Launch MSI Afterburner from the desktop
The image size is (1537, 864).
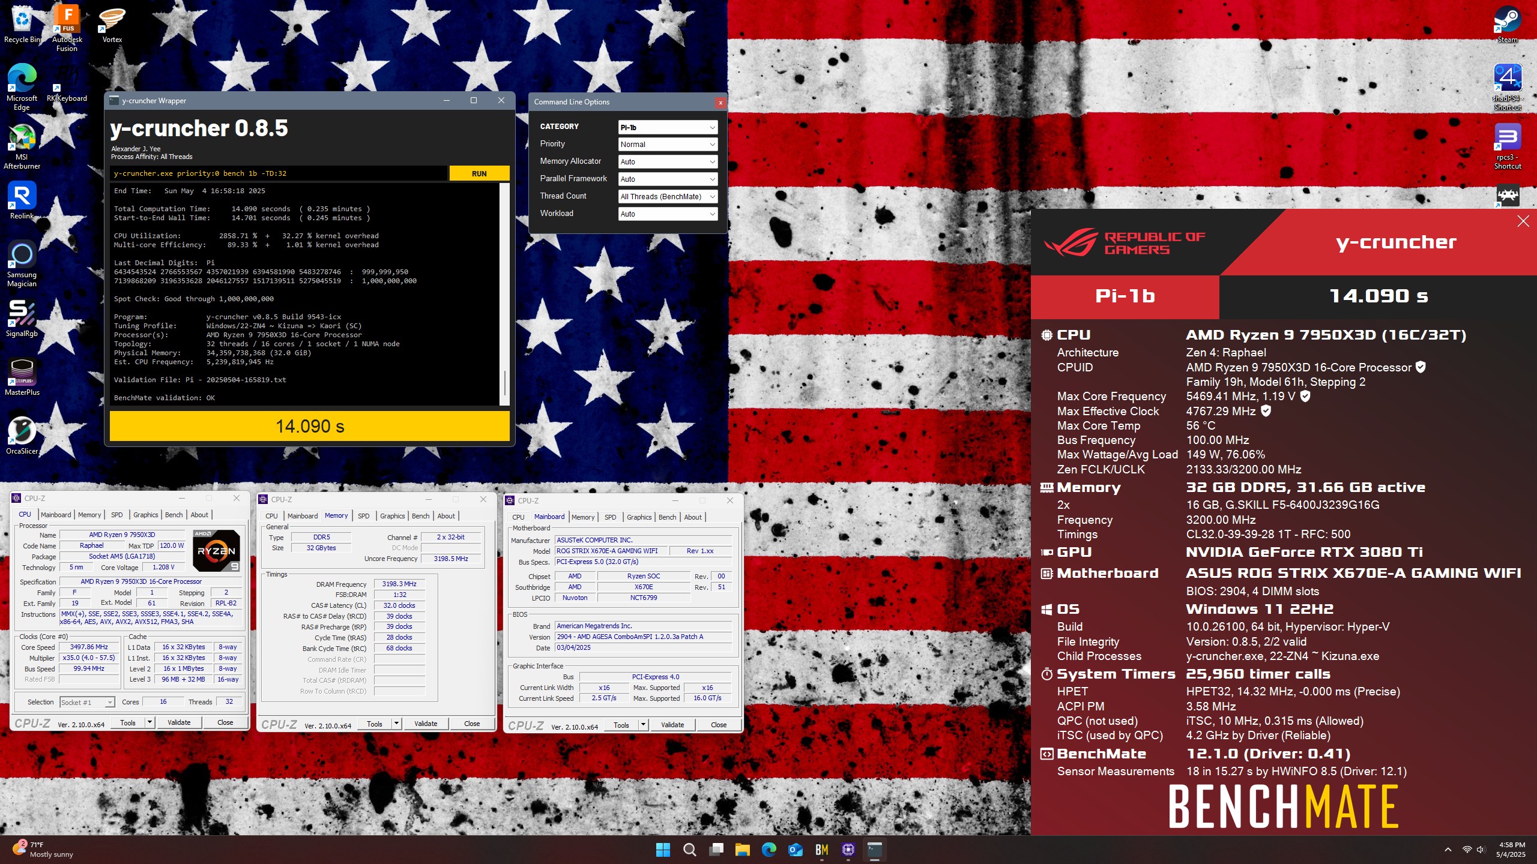tap(22, 147)
